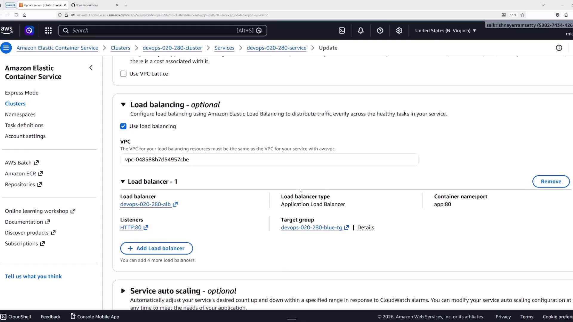Collapse the Load balancer - 1 subsection
The image size is (573, 322).
click(x=123, y=182)
